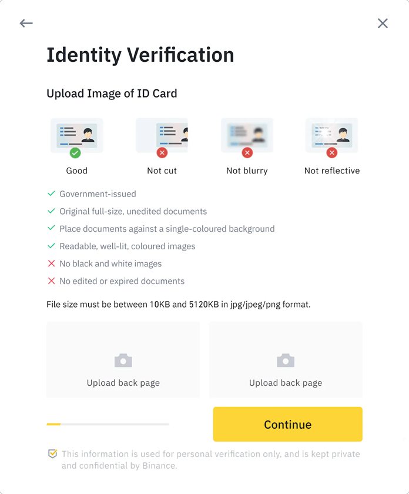Select the Not cut ID example image
The height and width of the screenshot is (494, 409).
(x=162, y=135)
